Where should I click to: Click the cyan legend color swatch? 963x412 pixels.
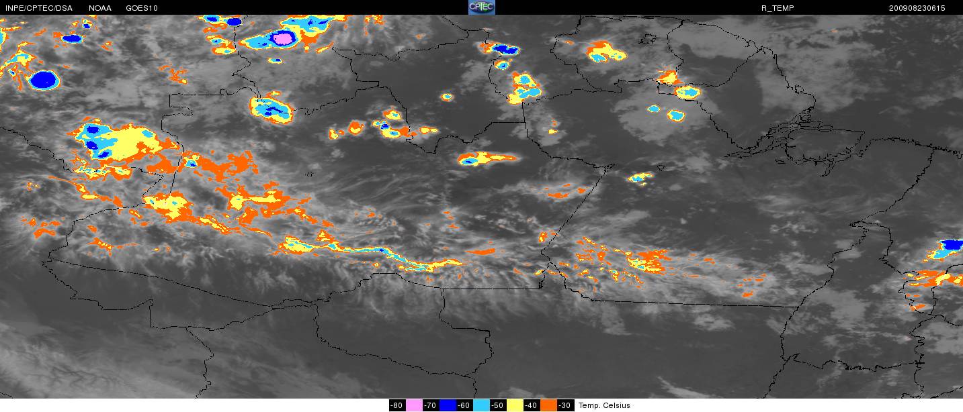(x=481, y=405)
